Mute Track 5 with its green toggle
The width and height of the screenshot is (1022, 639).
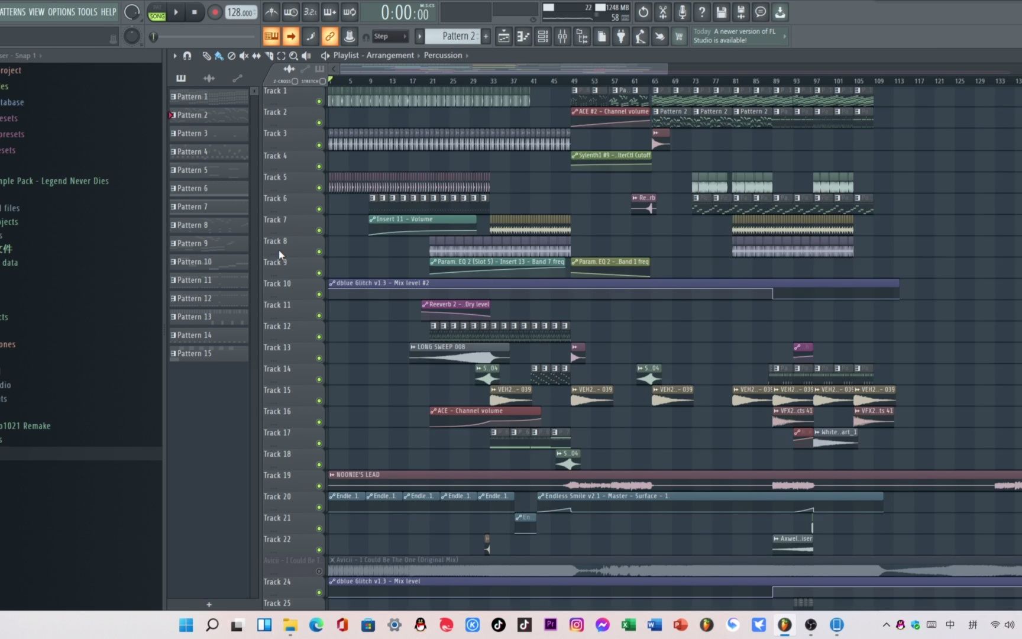click(x=319, y=188)
